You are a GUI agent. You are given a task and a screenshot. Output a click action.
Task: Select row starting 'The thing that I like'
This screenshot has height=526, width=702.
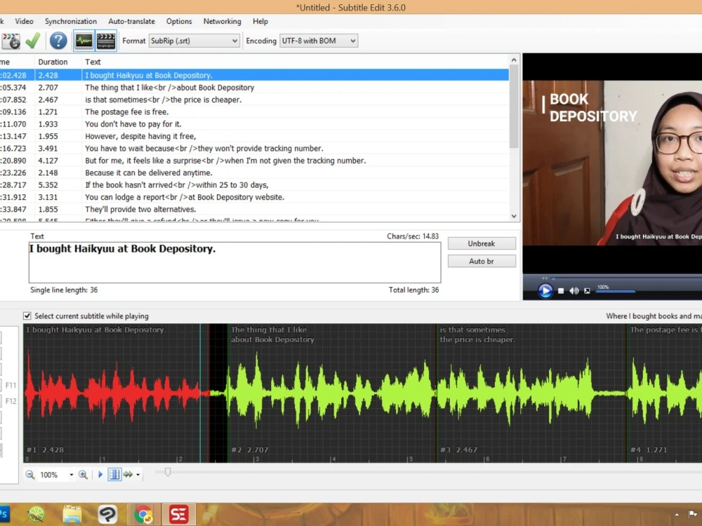[254, 88]
